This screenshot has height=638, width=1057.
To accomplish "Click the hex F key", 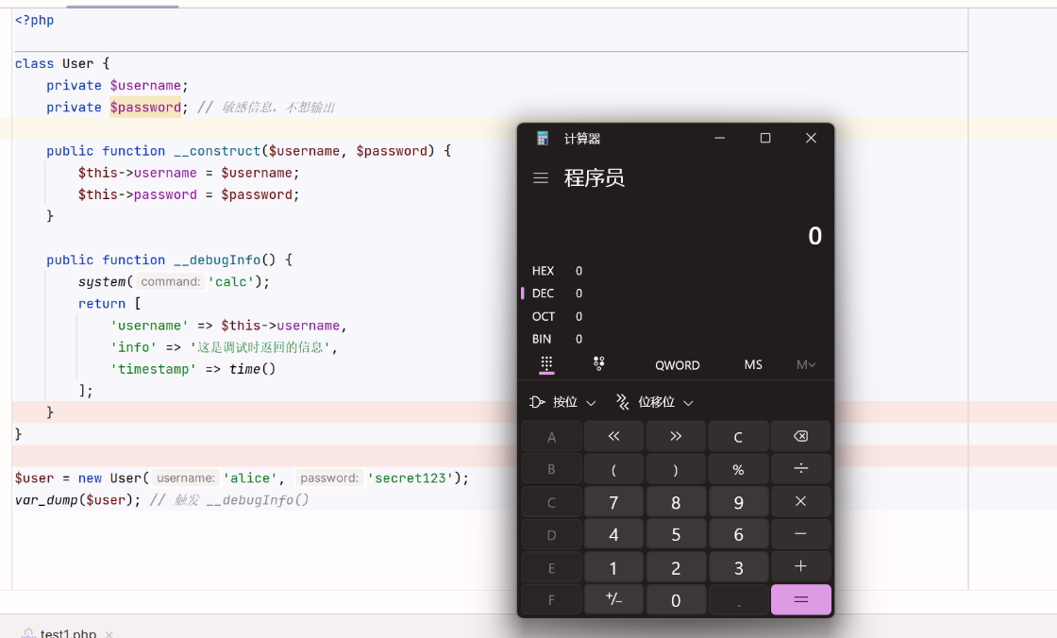I will coord(551,599).
